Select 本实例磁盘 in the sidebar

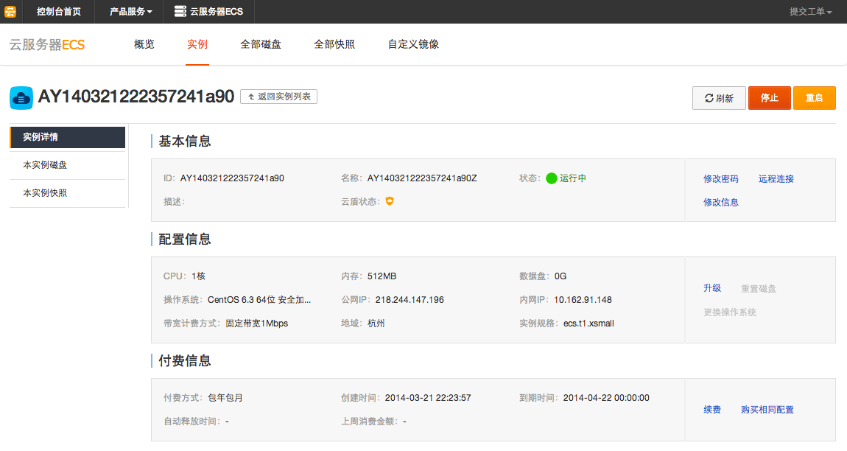click(x=45, y=165)
